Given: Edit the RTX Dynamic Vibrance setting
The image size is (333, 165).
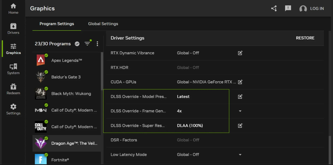Looking at the screenshot, I should tap(240, 53).
